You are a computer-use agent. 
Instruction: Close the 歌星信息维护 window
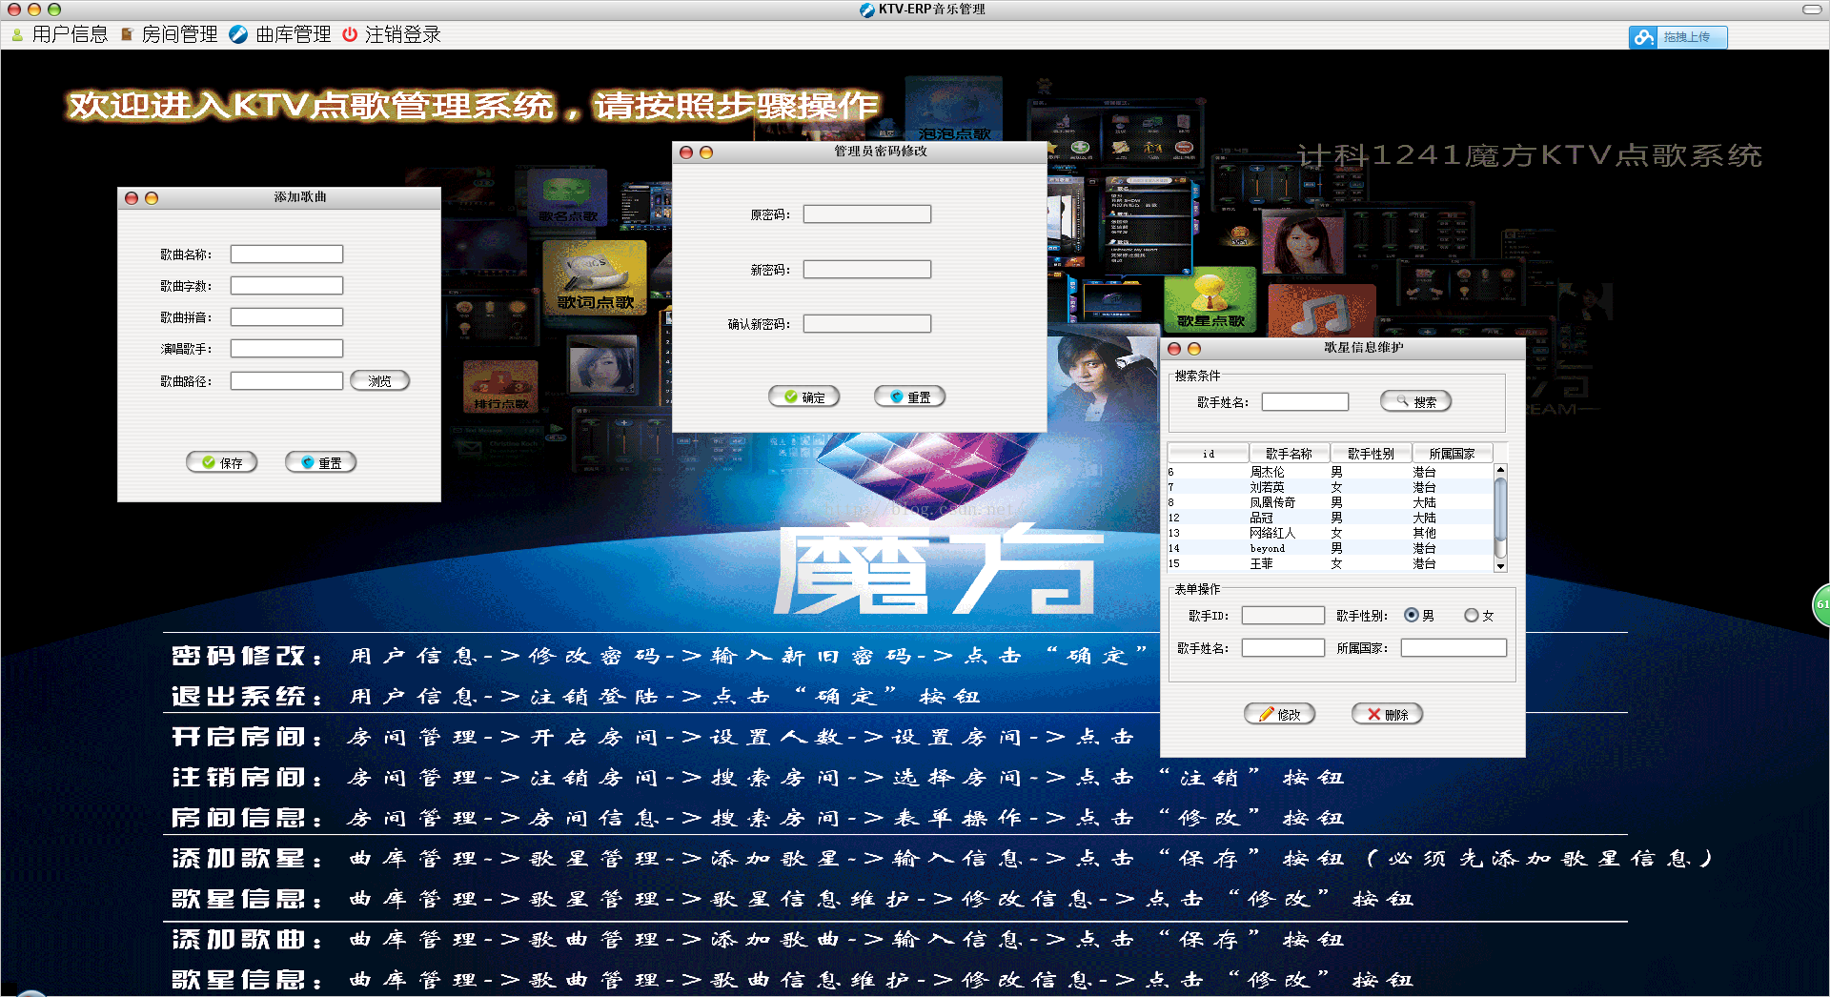point(1174,349)
